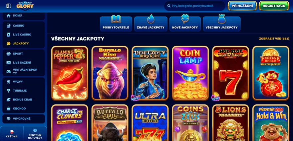Open Live Casino from sidebar
The height and width of the screenshot is (141, 293).
[24, 35]
